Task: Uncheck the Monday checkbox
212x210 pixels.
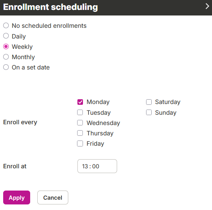Action: coord(80,102)
